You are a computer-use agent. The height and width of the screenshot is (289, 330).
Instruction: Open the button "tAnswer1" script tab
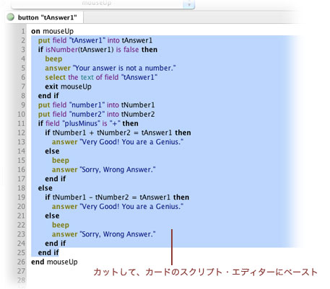click(x=44, y=17)
